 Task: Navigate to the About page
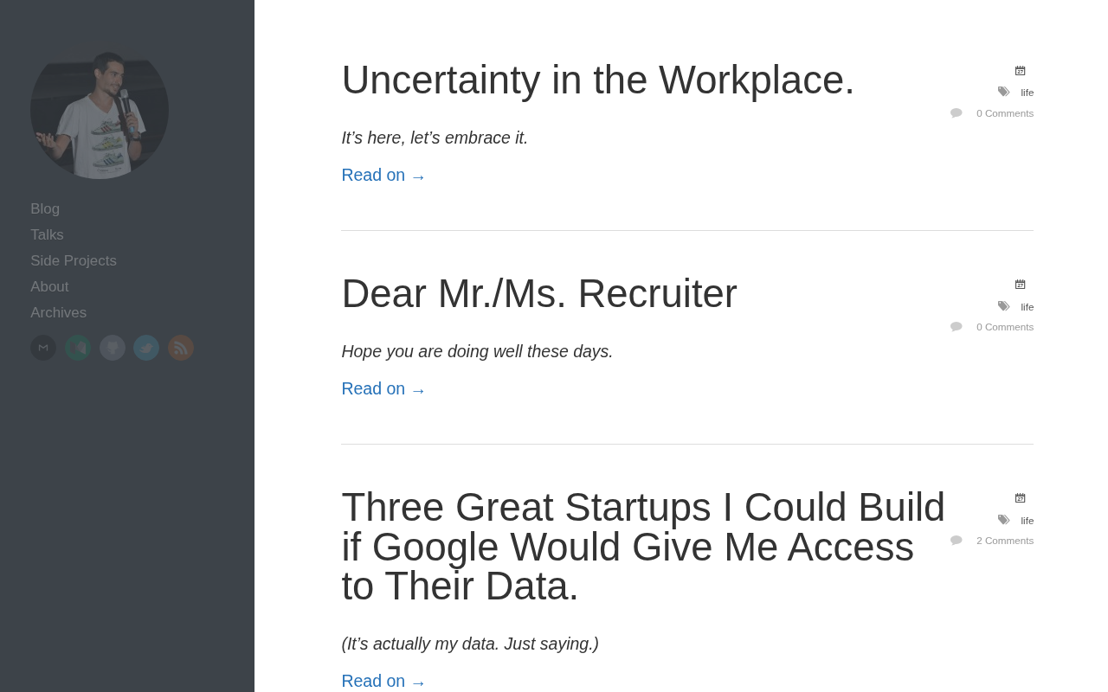point(49,287)
